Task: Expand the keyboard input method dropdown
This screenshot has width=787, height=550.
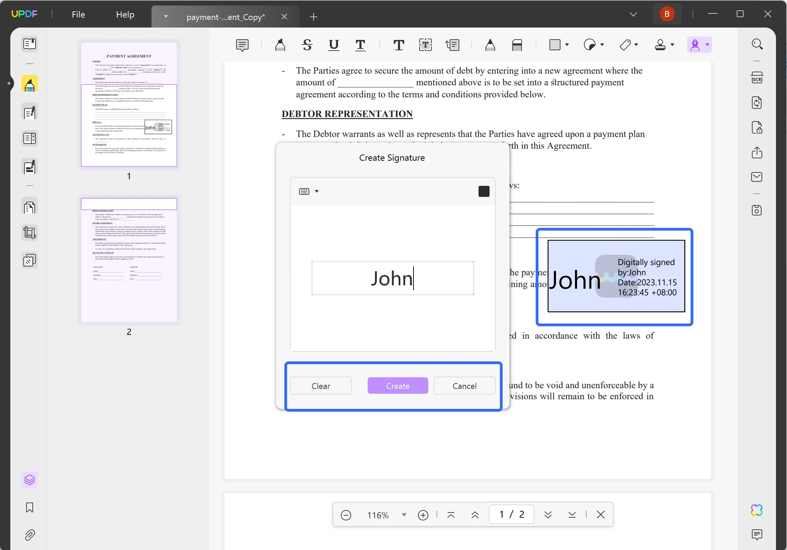Action: pos(317,191)
